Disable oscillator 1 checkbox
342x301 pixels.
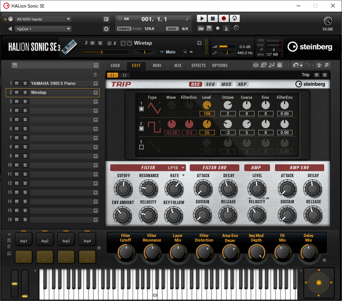coord(142,109)
